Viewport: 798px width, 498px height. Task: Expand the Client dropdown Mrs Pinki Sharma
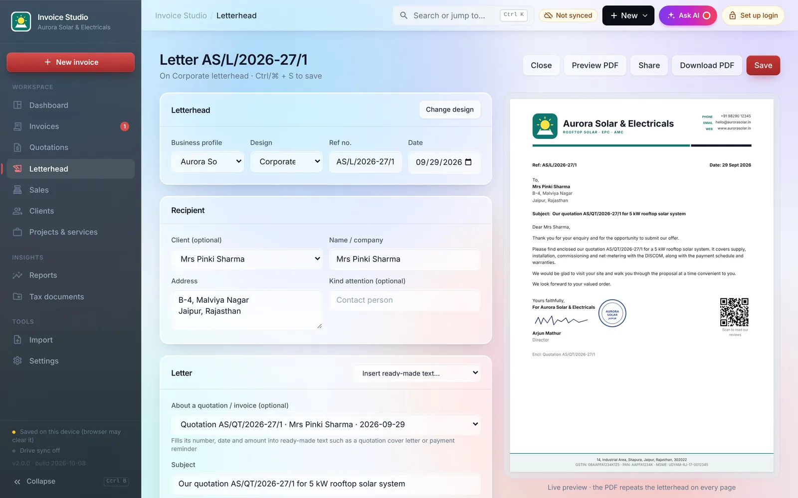coord(247,259)
